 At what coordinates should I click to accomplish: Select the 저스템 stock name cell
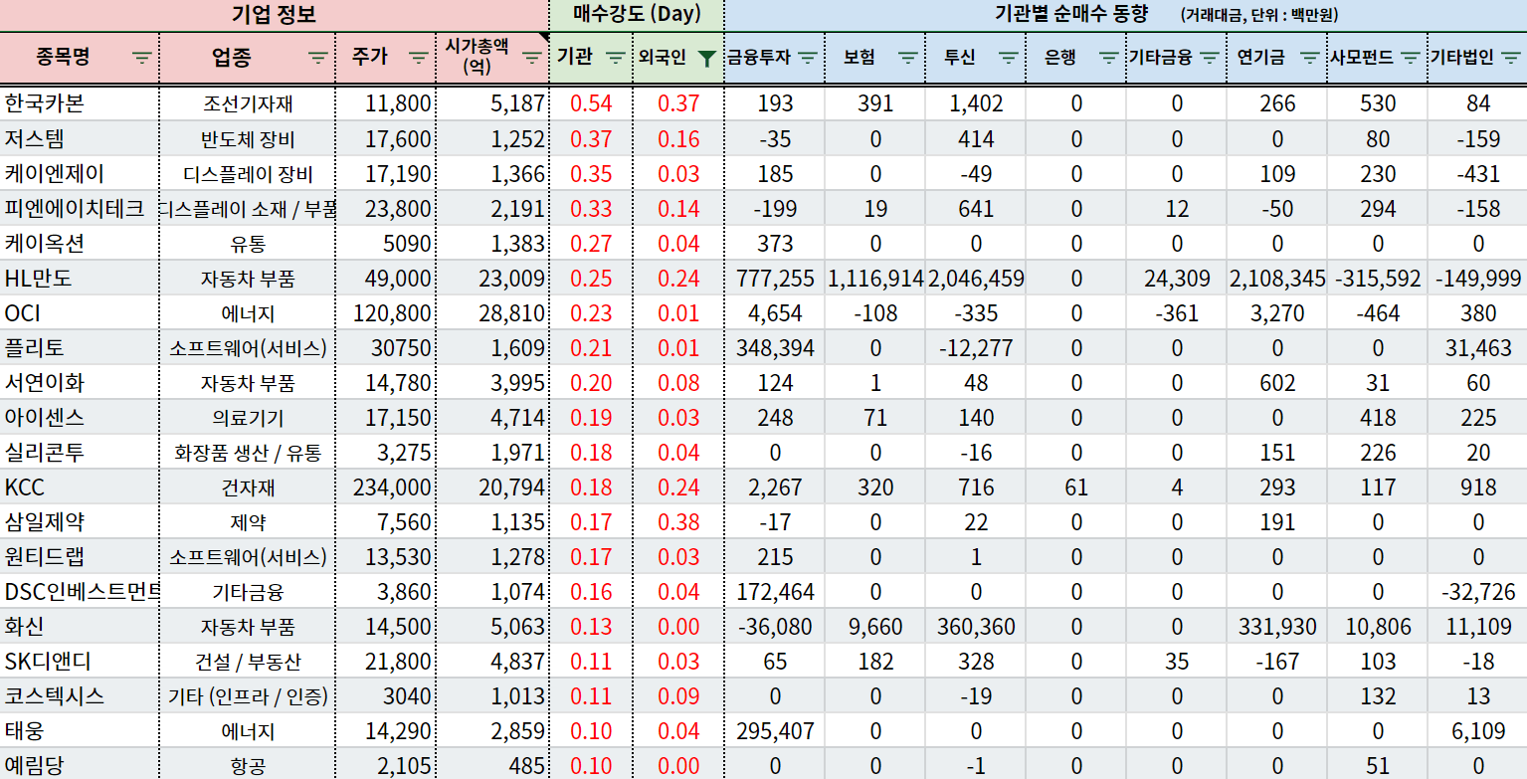80,138
